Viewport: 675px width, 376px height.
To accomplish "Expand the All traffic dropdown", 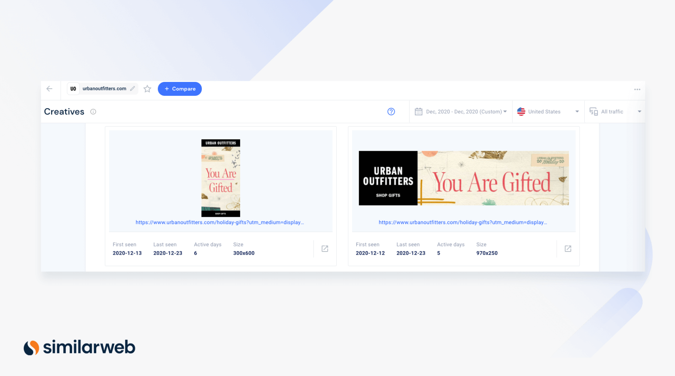I will click(615, 112).
